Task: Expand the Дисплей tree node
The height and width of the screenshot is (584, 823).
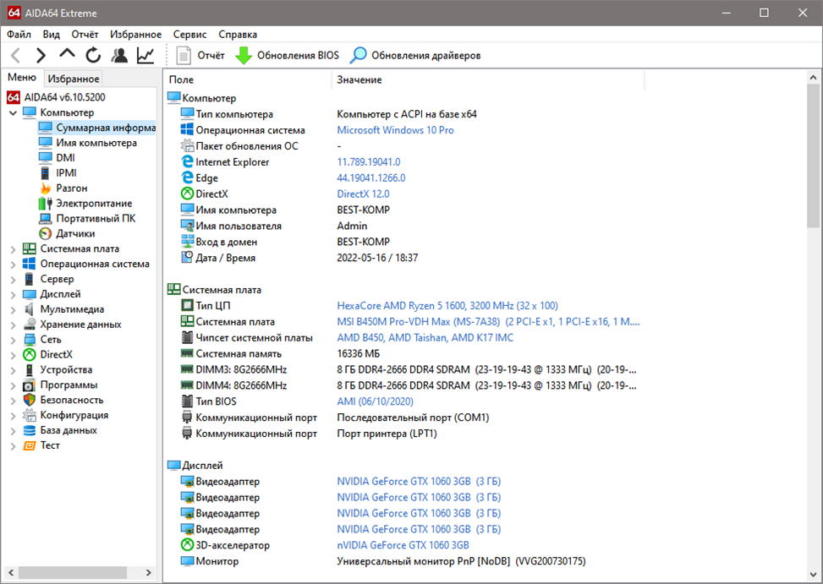Action: click(x=14, y=295)
